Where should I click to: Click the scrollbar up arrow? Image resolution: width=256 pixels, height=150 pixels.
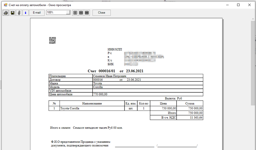tap(253, 19)
